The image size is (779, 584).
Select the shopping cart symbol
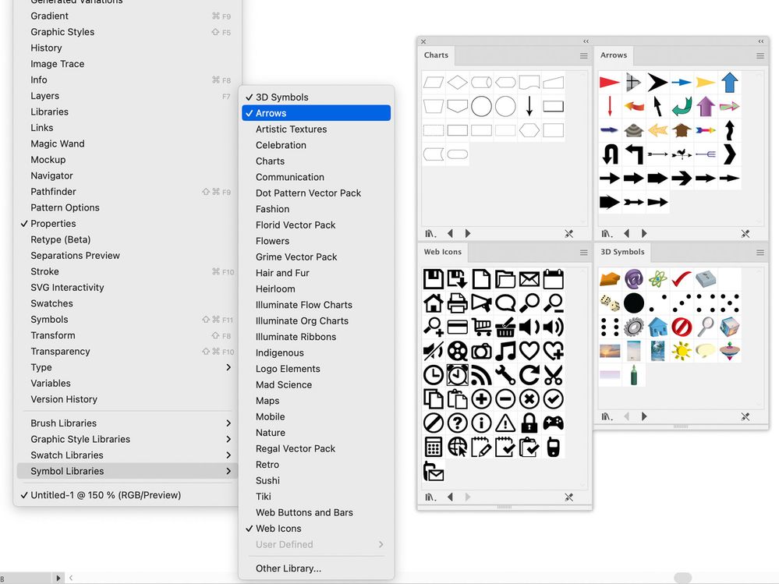[481, 327]
